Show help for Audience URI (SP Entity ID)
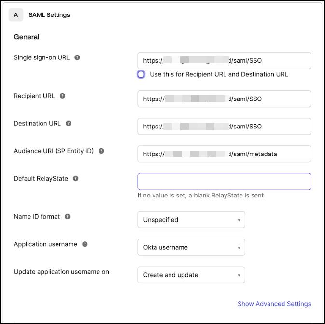Viewport: 325px width, 324px height. [x=101, y=151]
